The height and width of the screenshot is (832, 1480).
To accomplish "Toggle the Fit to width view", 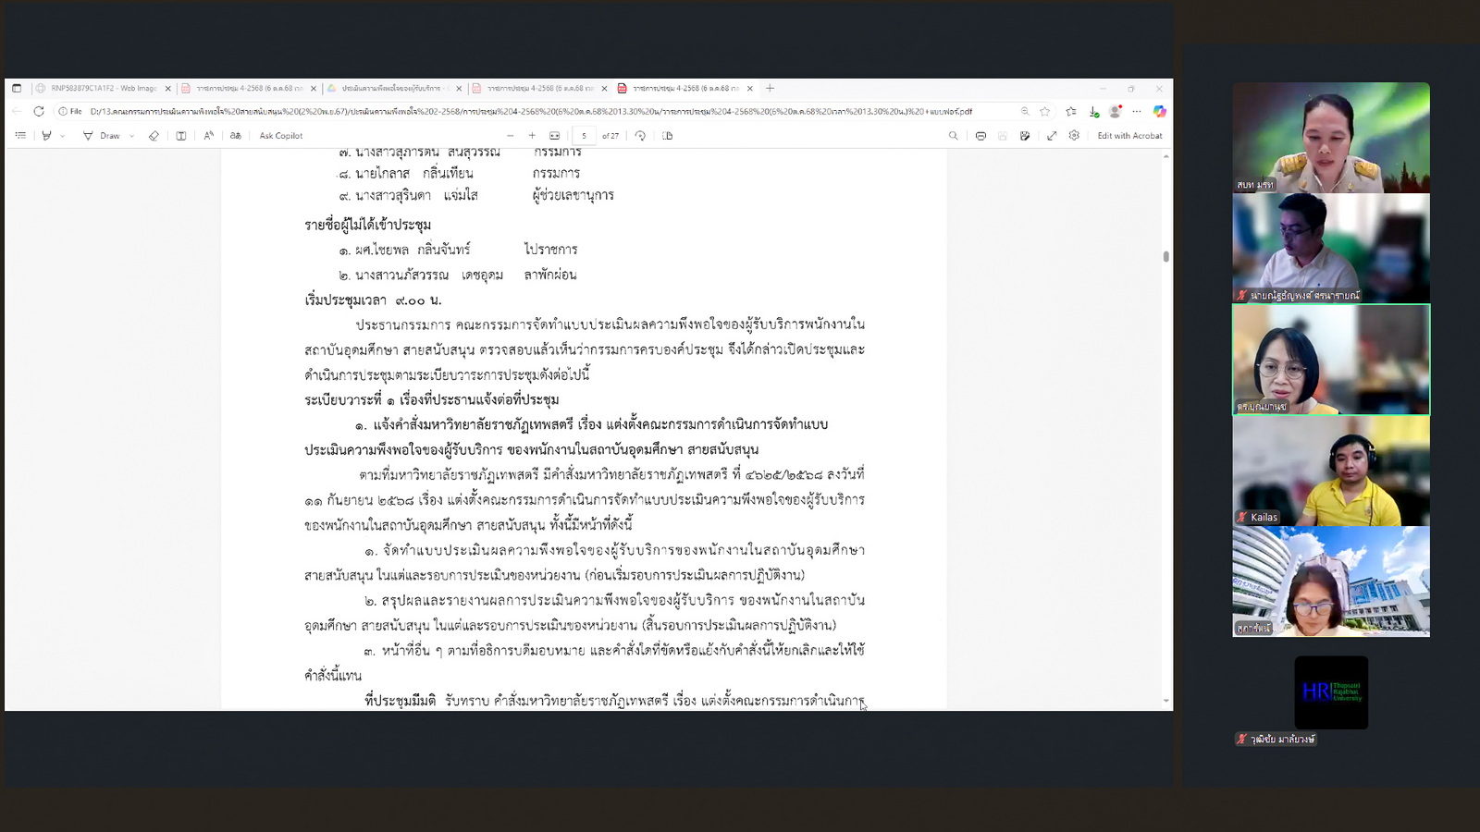I will tap(554, 136).
